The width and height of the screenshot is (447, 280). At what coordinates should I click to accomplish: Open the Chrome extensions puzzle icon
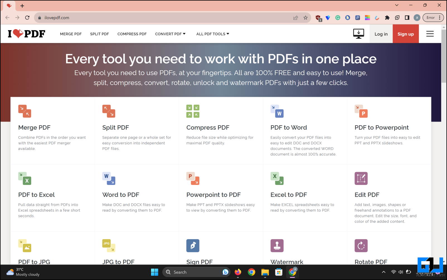tap(387, 18)
